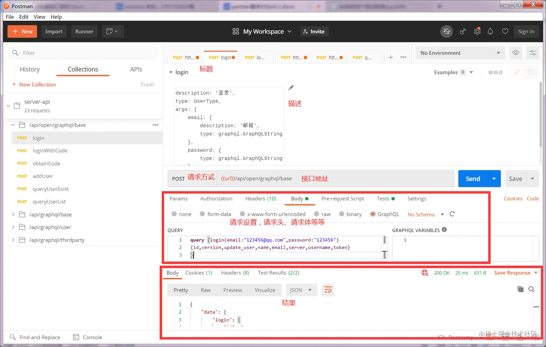This screenshot has height=347, width=546.
Task: Open the Test Results (2/2) tab
Action: click(x=278, y=273)
